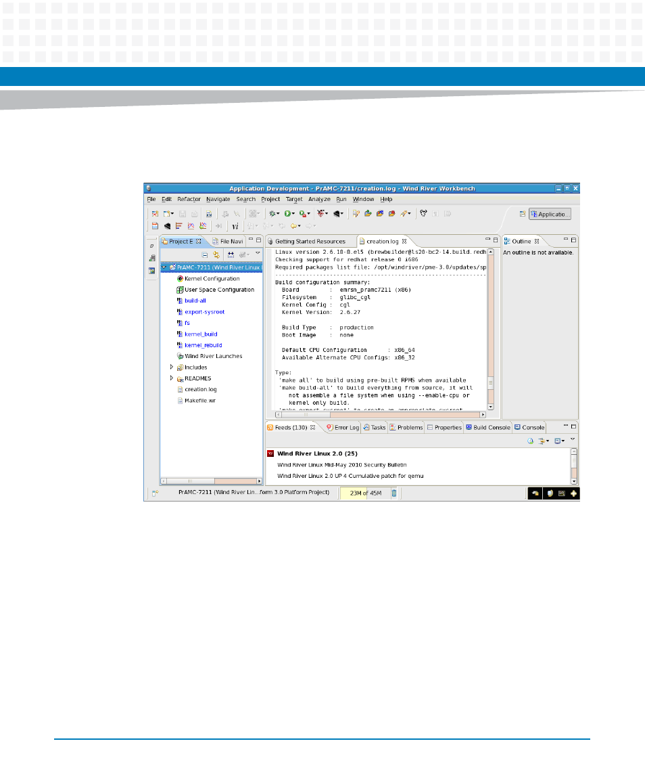Click the third icon in left fast-view bar
645x775 pixels.
point(152,271)
